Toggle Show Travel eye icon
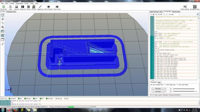Image resolution: width=200 pixels, height=112 pixels. 57,7
